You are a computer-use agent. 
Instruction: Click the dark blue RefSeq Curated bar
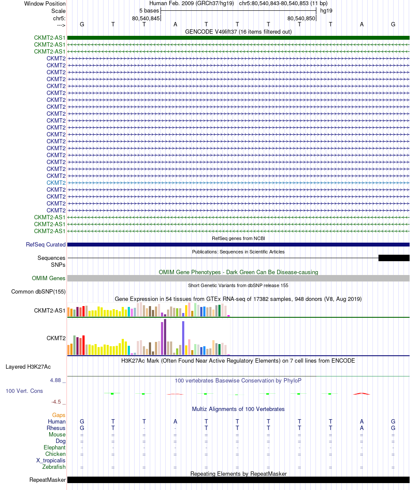pyautogui.click(x=238, y=245)
